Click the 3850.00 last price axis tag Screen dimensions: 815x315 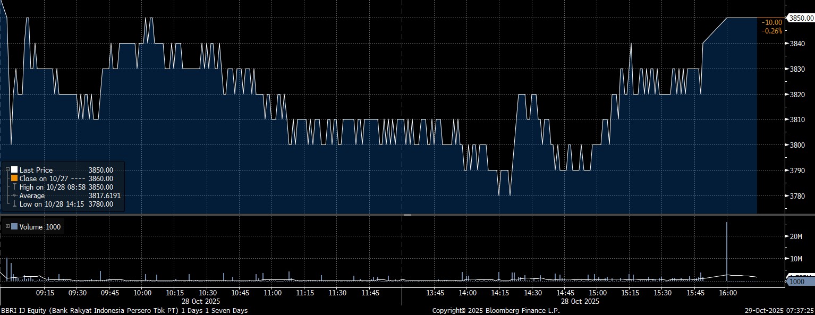coord(800,18)
